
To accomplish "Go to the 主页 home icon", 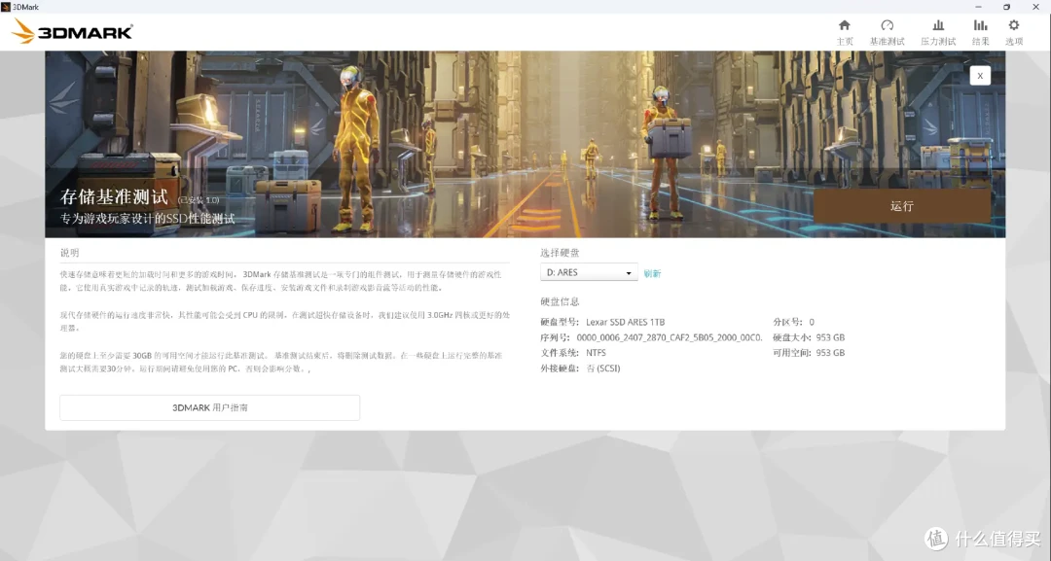I will (x=845, y=25).
